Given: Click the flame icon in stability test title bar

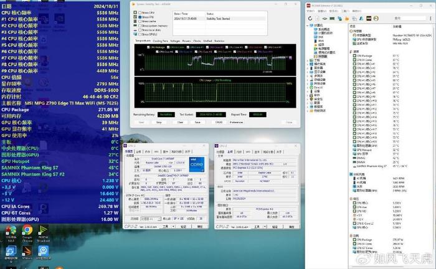Looking at the screenshot, I should (x=133, y=4).
